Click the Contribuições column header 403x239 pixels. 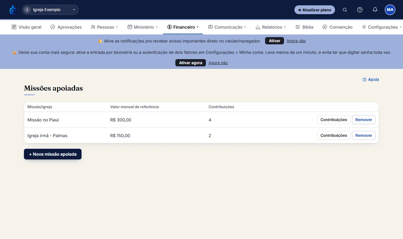click(x=221, y=107)
